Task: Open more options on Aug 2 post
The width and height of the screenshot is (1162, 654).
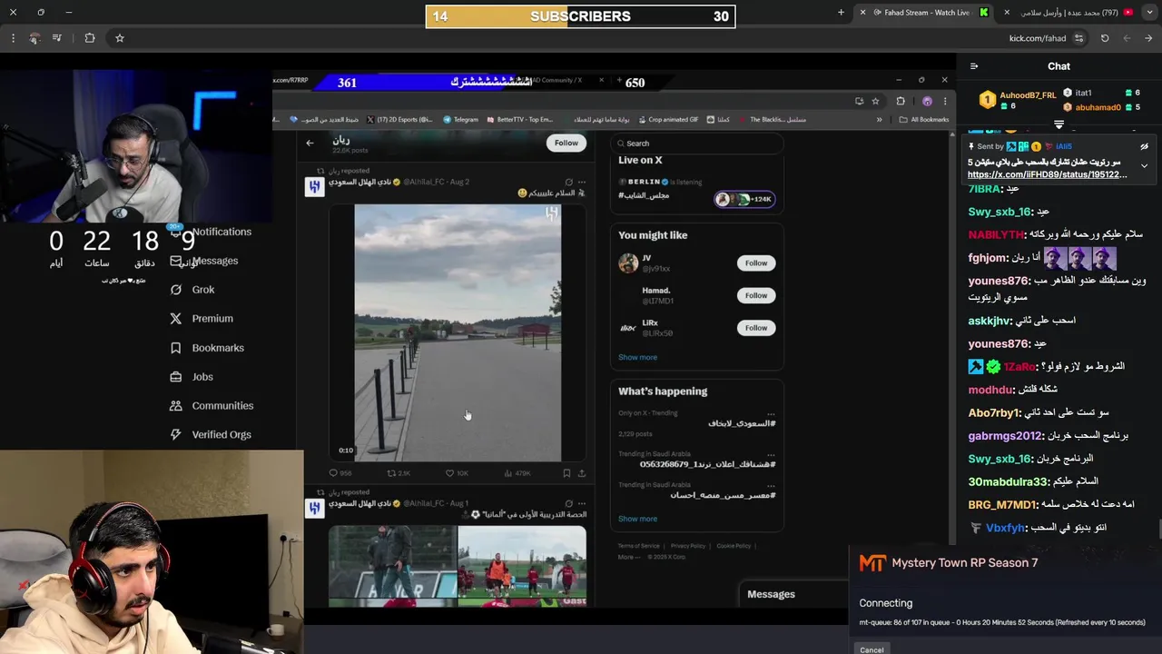Action: [x=582, y=182]
